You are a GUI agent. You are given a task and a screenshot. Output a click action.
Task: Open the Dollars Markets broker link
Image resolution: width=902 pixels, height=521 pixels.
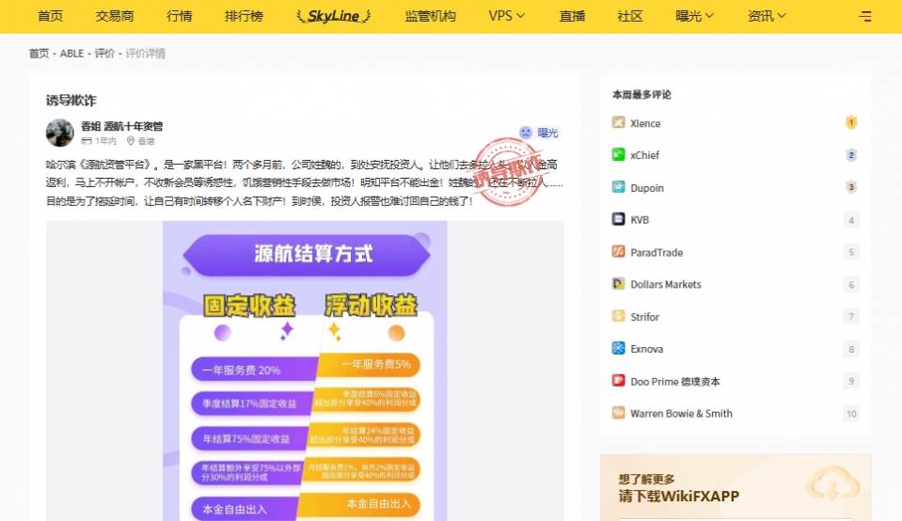coord(666,284)
